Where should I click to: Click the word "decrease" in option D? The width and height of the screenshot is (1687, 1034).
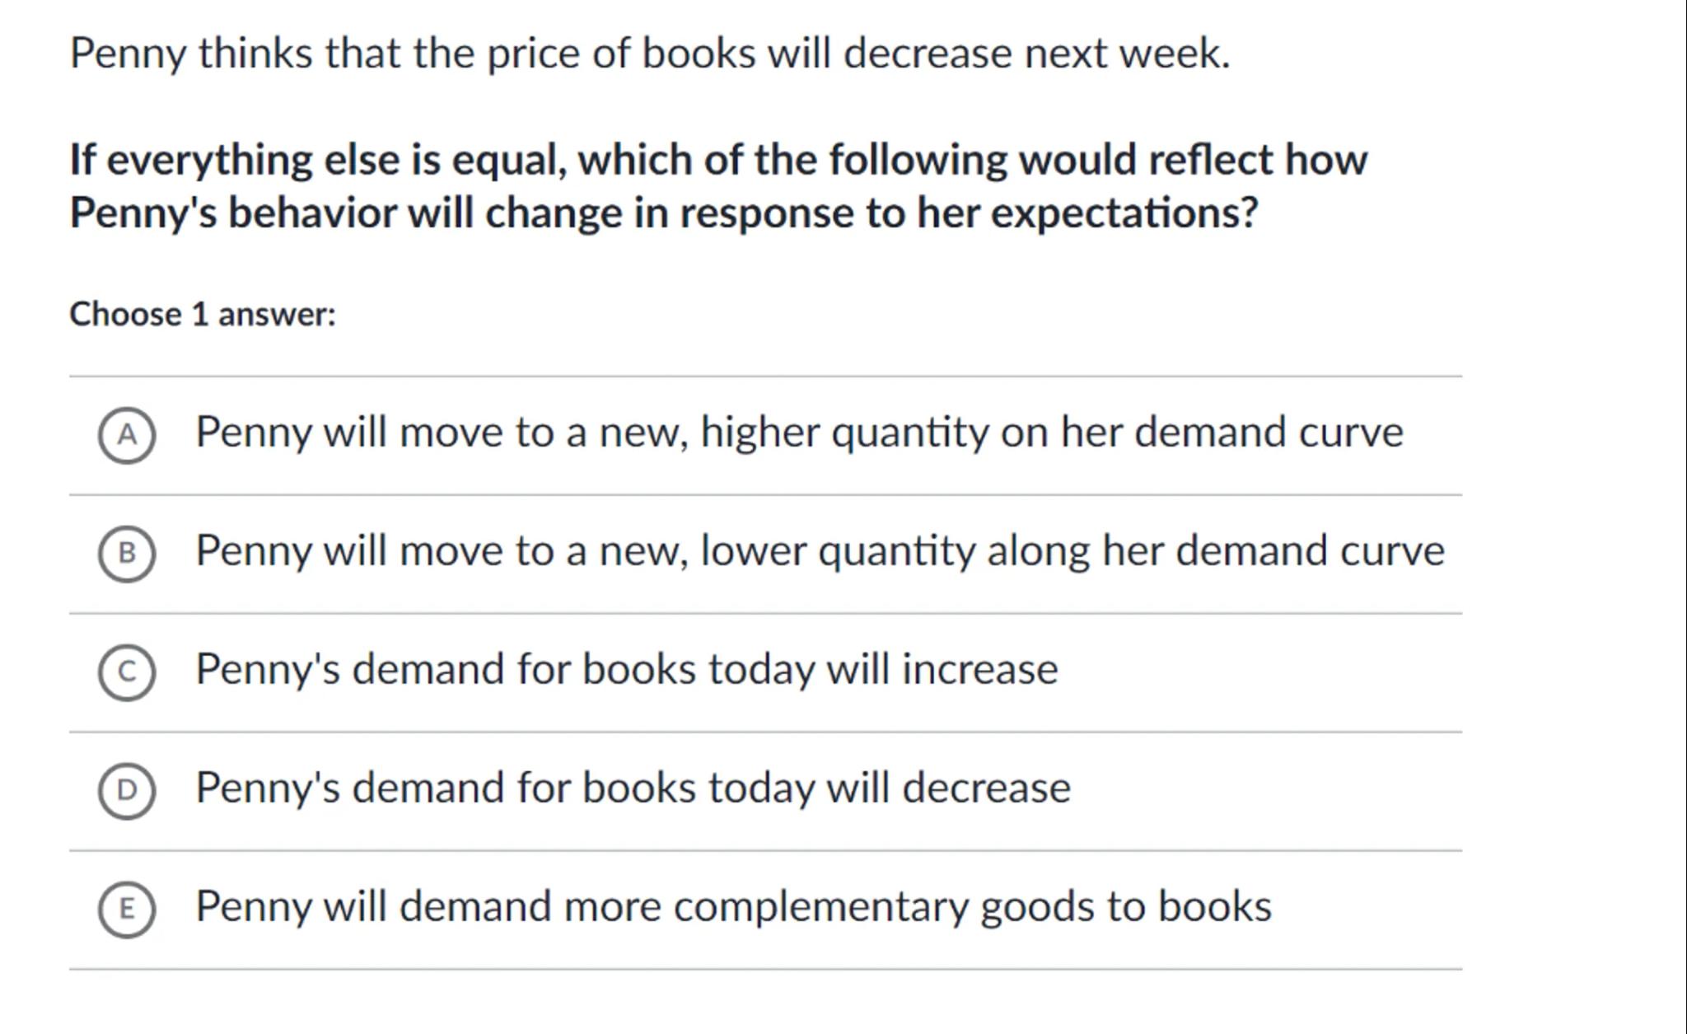click(986, 788)
